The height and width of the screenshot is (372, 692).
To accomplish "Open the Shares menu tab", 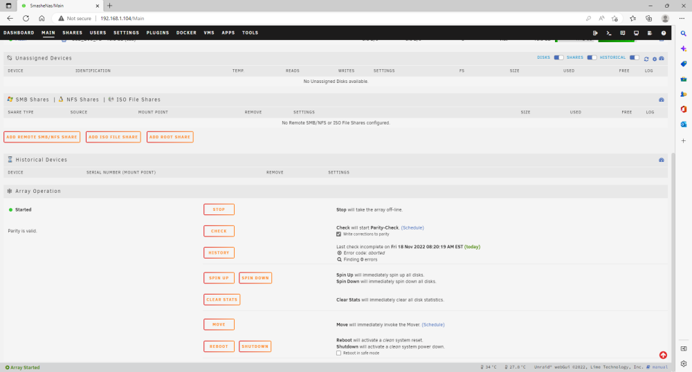I will point(73,32).
